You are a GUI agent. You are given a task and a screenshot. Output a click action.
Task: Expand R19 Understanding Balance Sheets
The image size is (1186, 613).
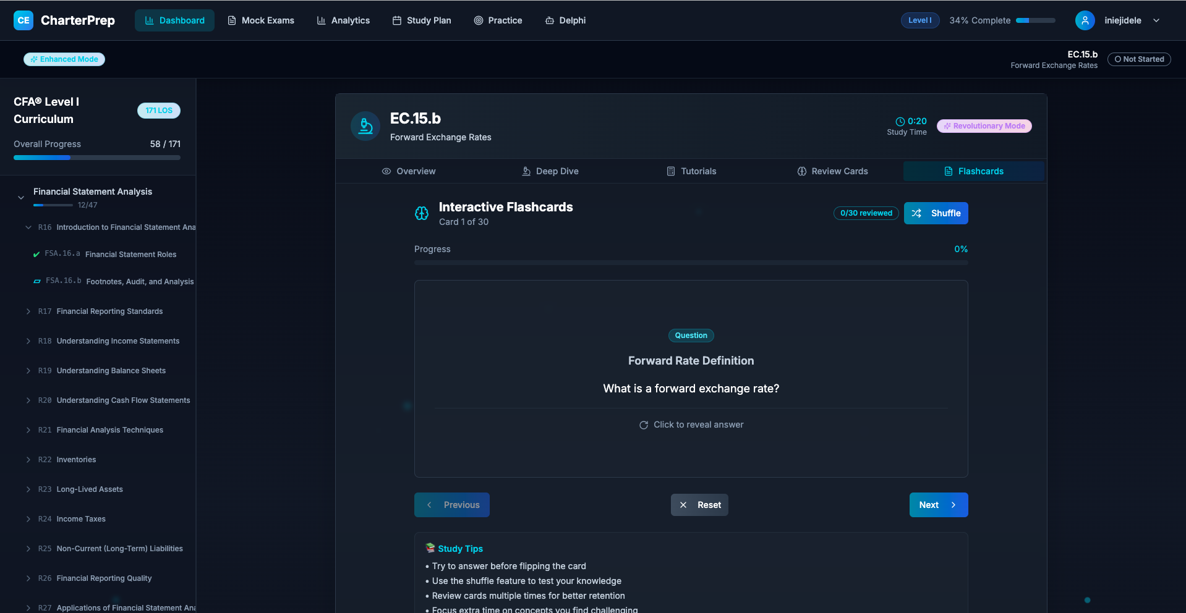(x=28, y=371)
